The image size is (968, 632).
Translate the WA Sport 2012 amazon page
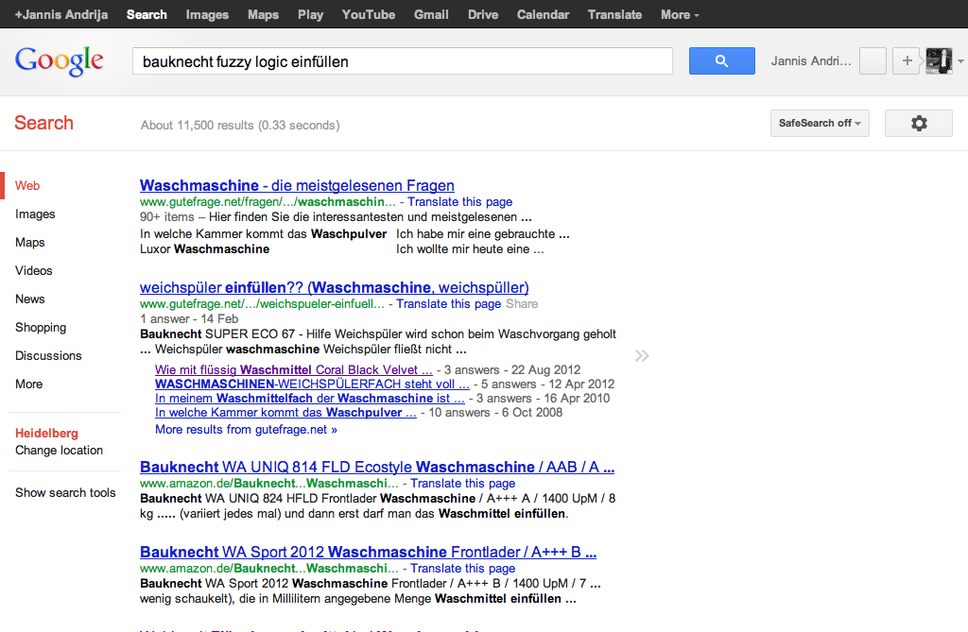point(463,569)
